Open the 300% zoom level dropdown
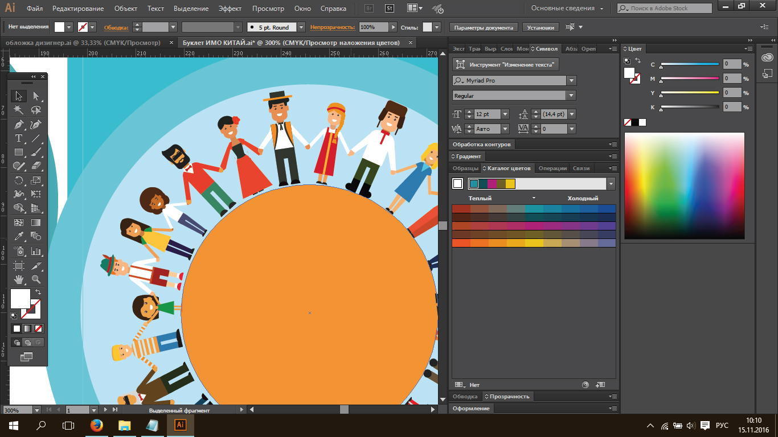This screenshot has height=437, width=778. pos(38,410)
